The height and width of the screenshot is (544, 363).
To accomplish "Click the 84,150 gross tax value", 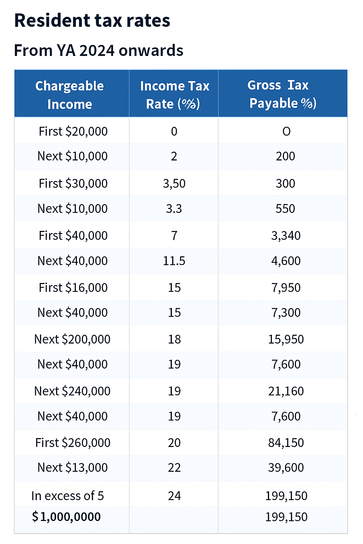I will 286,443.
